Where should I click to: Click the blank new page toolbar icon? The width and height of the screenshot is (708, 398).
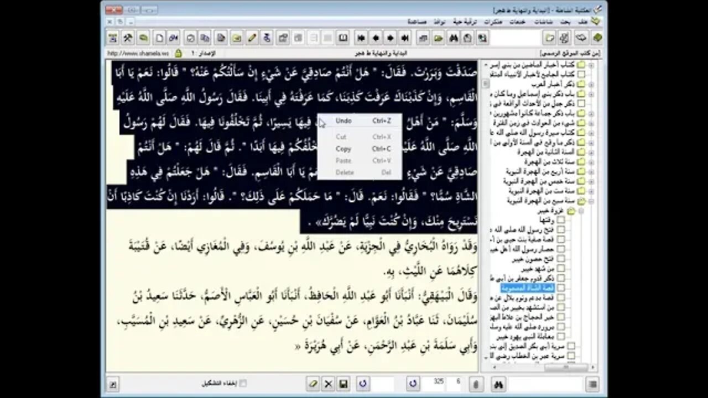[x=159, y=38]
